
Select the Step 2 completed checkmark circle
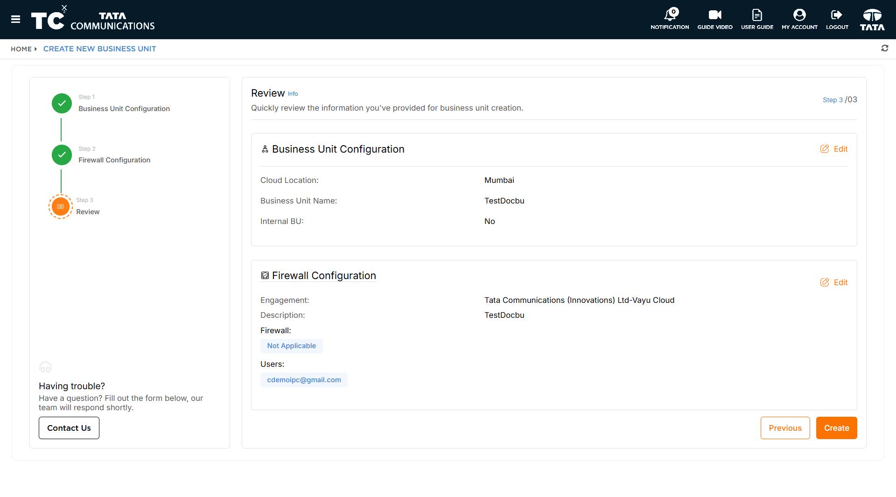(x=62, y=154)
